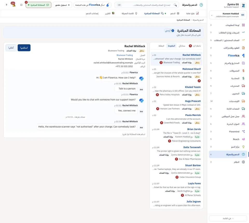Image resolution: width=249 pixels, height=223 pixels.
Task: Focus the global search field in top bar
Action: [x=147, y=5]
